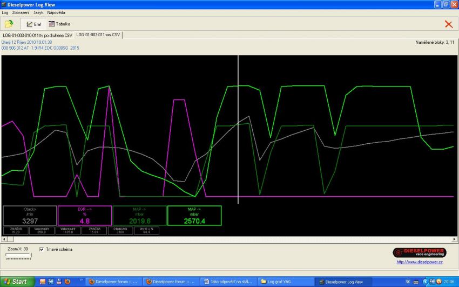Minimize the Dieselpower Log View window
The image size is (459, 287).
tap(437, 4)
